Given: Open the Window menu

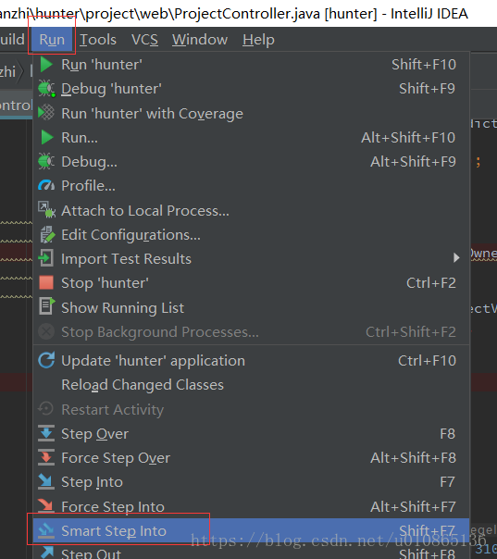Looking at the screenshot, I should [x=200, y=40].
